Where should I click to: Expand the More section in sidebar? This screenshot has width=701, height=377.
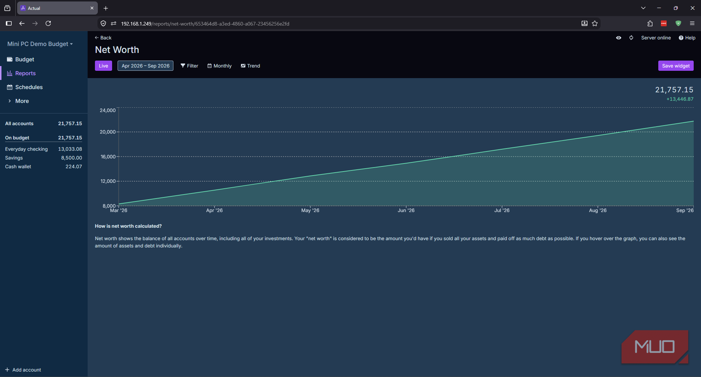coord(44,101)
